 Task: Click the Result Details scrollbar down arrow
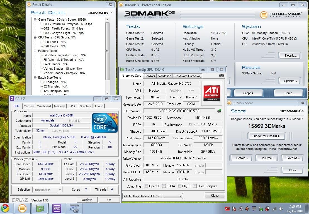click(107, 93)
